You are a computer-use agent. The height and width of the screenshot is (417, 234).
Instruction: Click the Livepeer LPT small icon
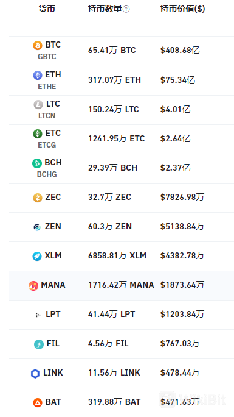38,315
